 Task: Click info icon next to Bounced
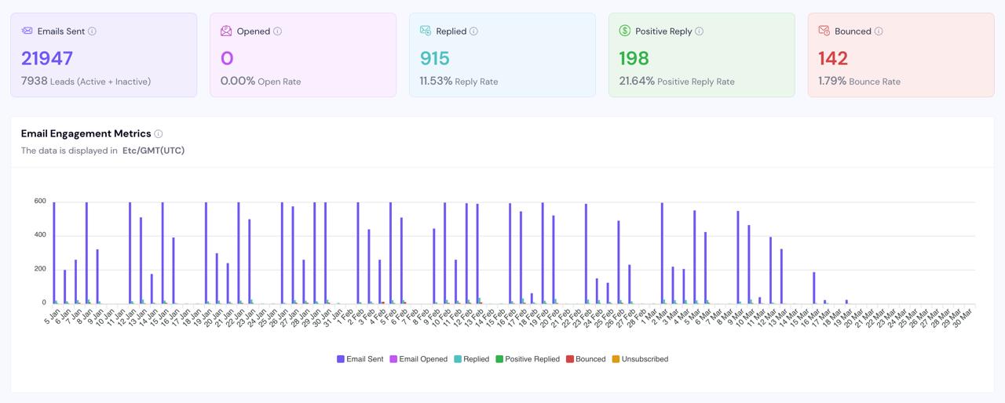pos(879,31)
